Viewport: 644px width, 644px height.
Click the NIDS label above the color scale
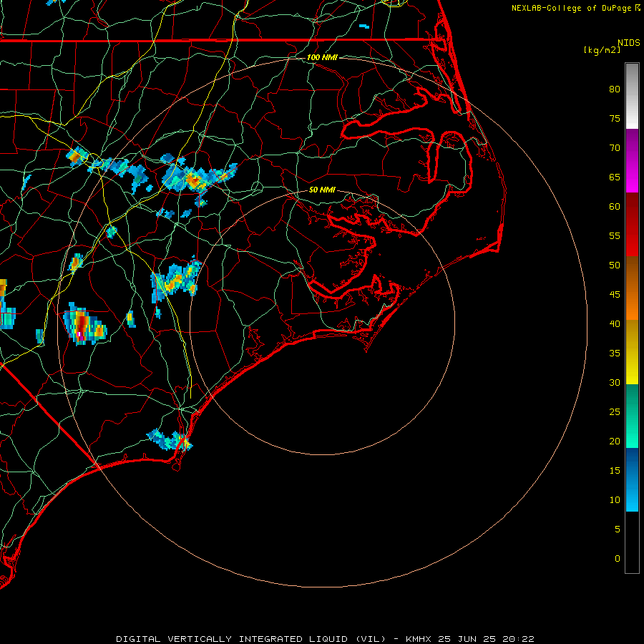629,43
